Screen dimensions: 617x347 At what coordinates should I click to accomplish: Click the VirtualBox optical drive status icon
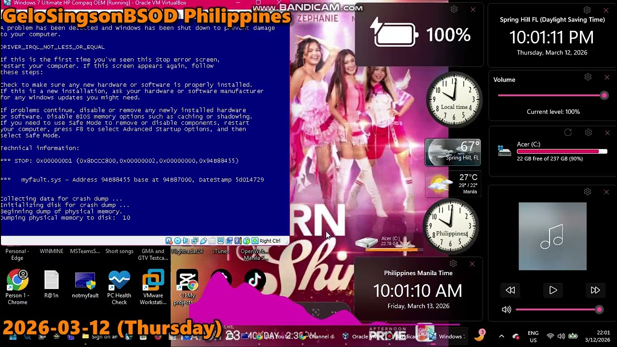tap(177, 241)
